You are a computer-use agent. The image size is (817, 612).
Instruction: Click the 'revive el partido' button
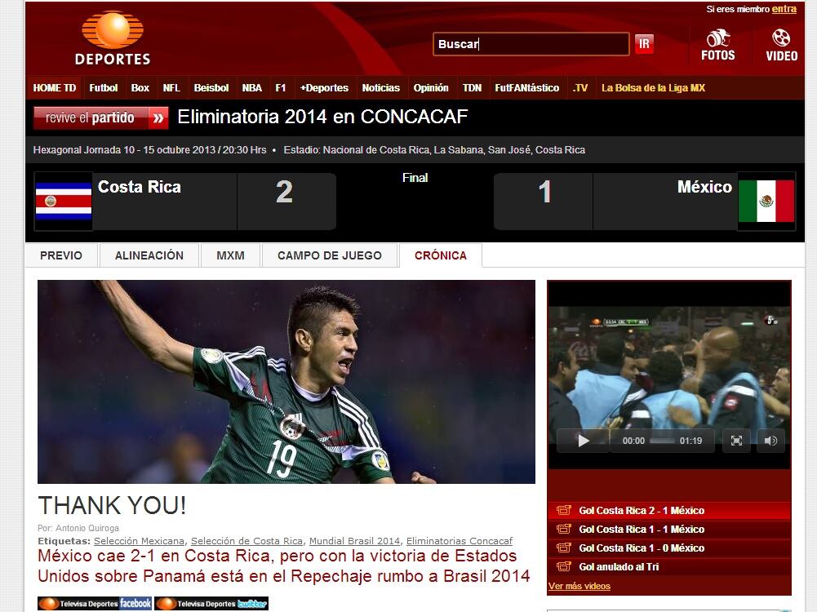(101, 118)
